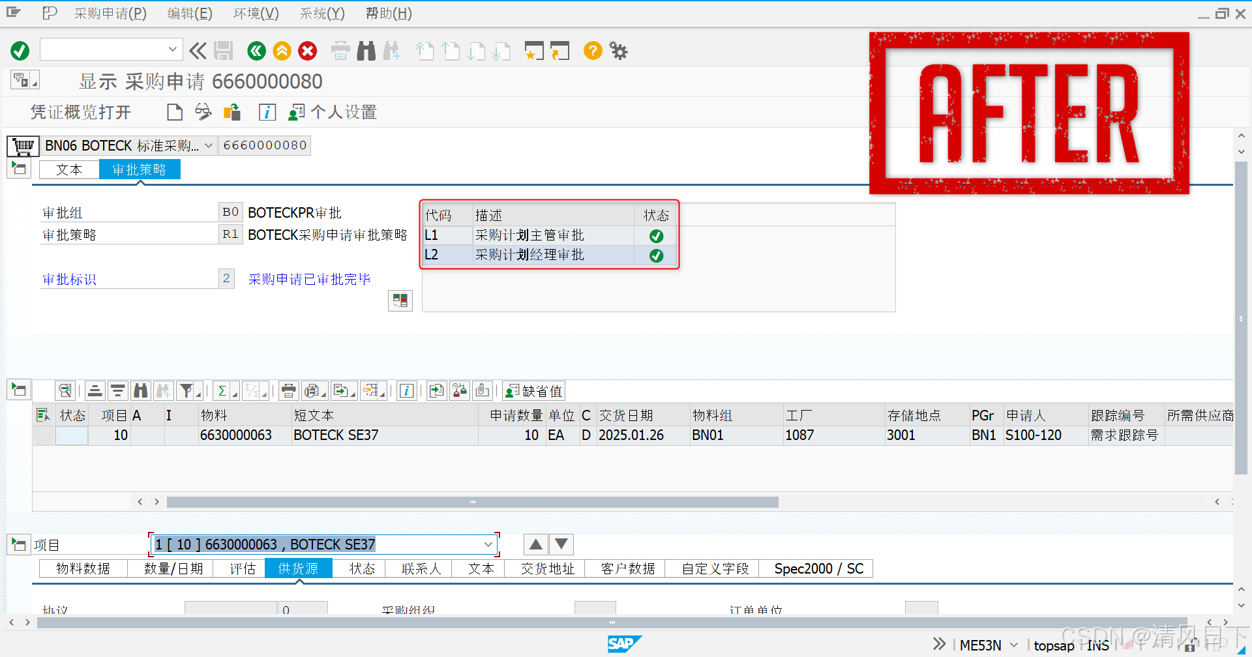Click the 凭证概览打开 button

point(82,111)
